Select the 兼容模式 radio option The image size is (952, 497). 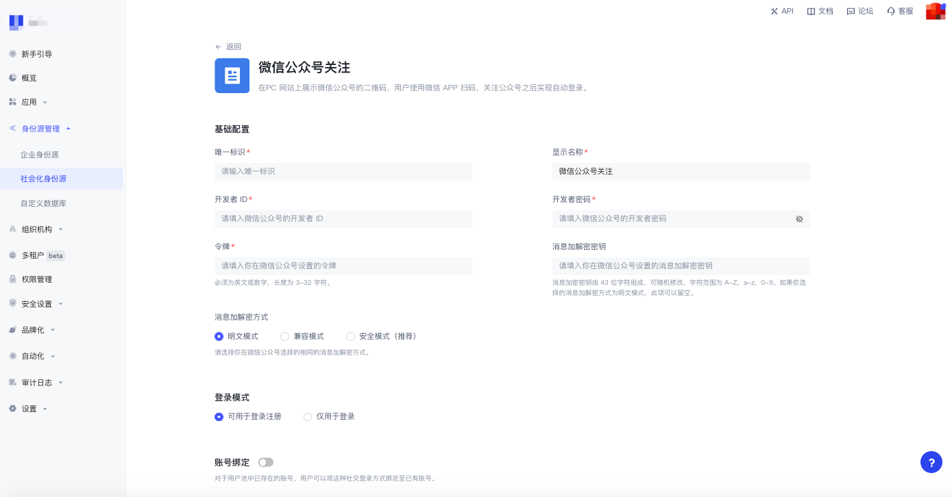coord(284,336)
